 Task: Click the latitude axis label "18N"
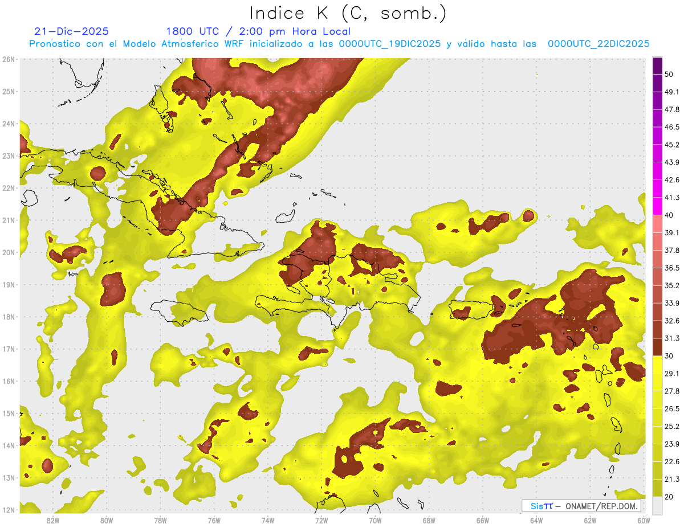(9, 317)
